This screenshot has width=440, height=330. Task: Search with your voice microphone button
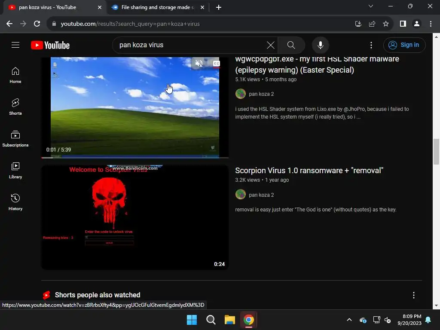[320, 45]
